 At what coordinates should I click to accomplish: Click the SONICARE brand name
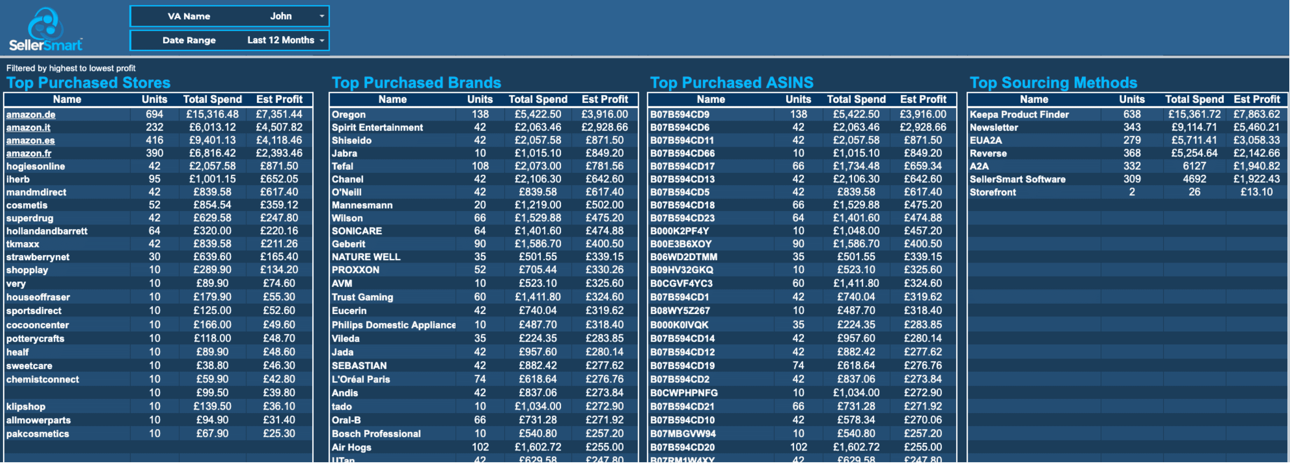(x=357, y=231)
